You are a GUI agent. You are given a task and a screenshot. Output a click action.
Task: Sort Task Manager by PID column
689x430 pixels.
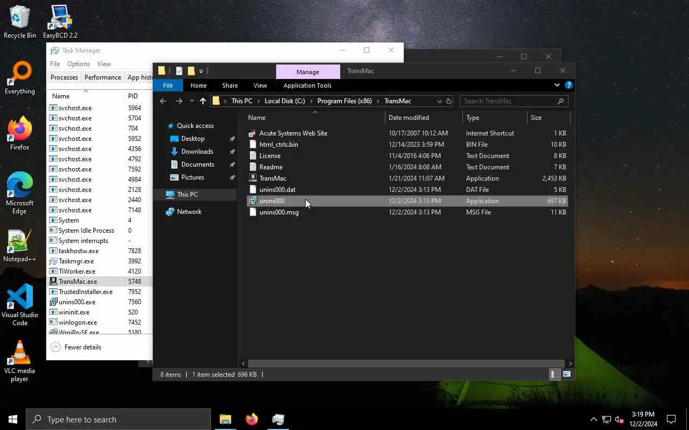point(138,96)
